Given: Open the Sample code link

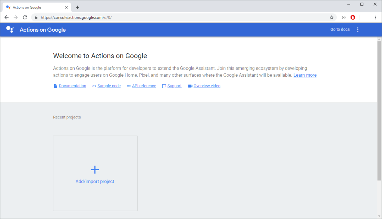Looking at the screenshot, I should click(109, 86).
